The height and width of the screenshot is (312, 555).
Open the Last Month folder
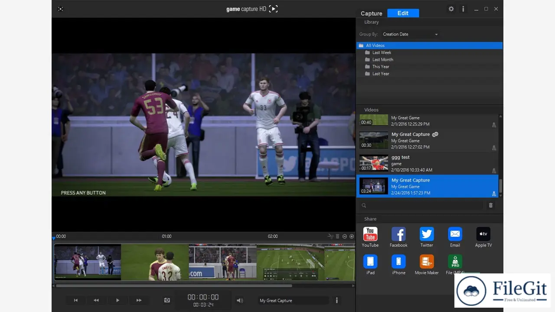click(x=382, y=59)
